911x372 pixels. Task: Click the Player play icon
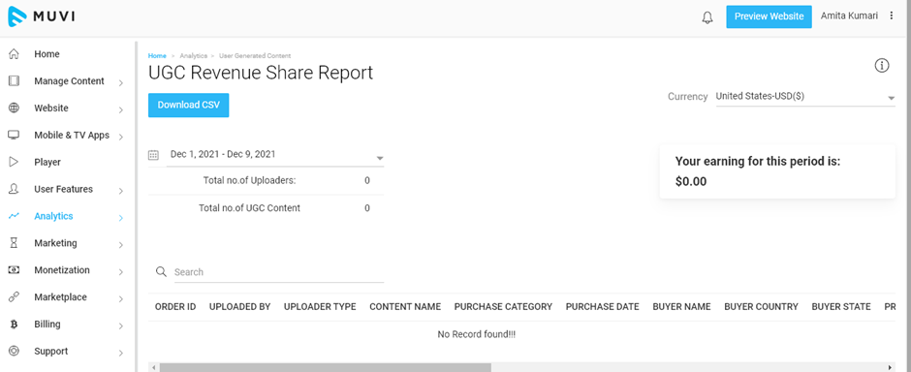coord(14,162)
